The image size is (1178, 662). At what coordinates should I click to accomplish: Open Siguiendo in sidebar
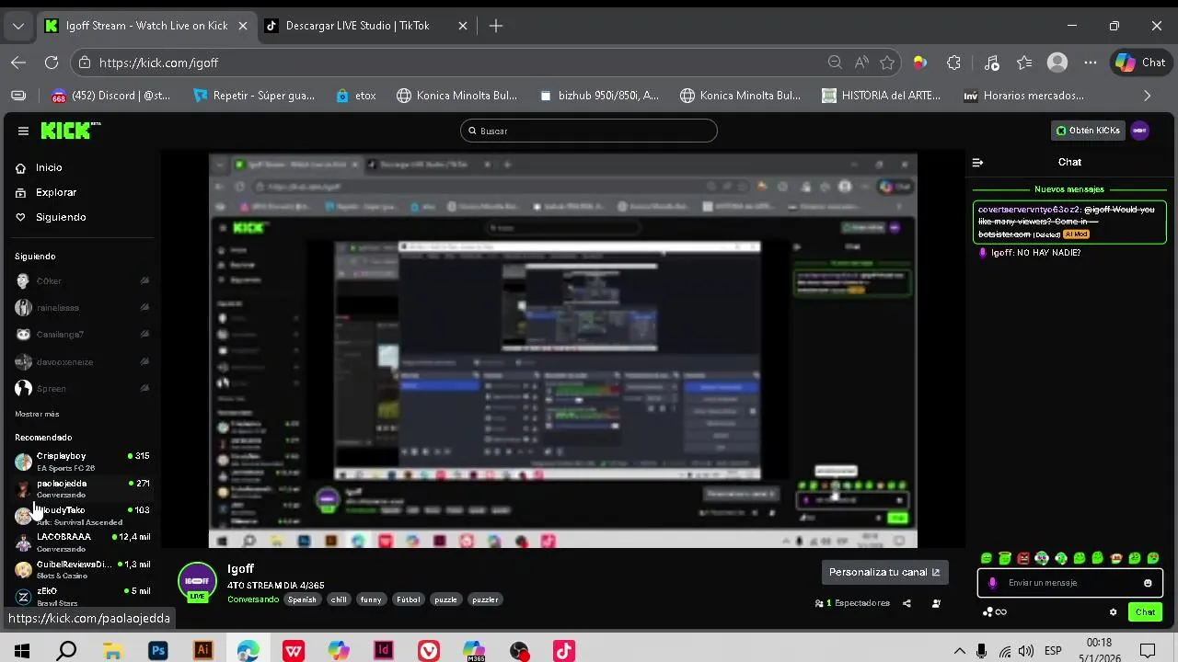(61, 217)
